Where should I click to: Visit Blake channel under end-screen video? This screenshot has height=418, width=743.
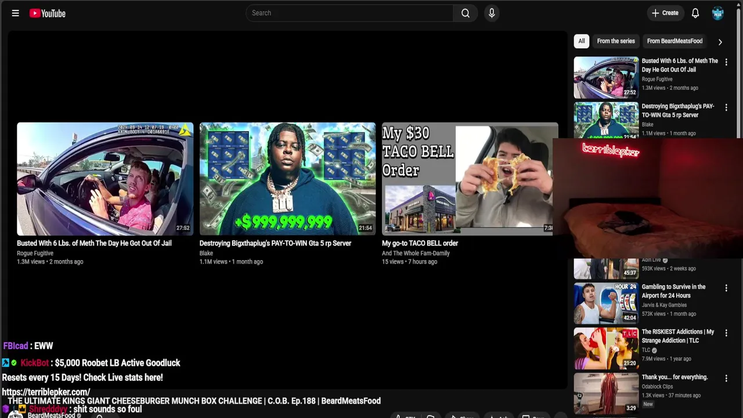click(206, 253)
